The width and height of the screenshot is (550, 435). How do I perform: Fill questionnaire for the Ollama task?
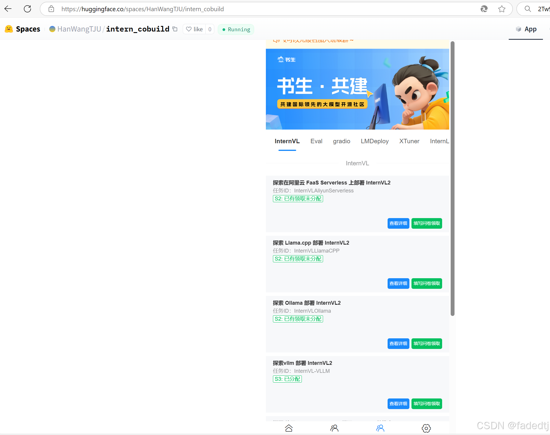427,344
